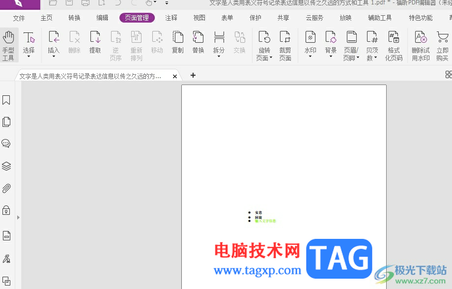Switch to the Home (主页) tab
Viewport: 452px width, 289px height.
click(46, 18)
